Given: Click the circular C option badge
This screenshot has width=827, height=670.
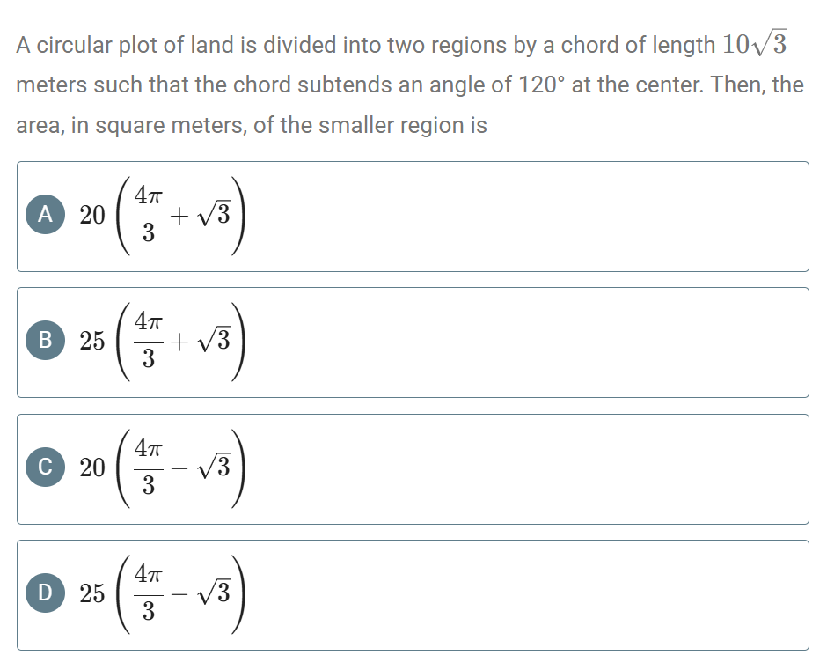Looking at the screenshot, I should [44, 468].
